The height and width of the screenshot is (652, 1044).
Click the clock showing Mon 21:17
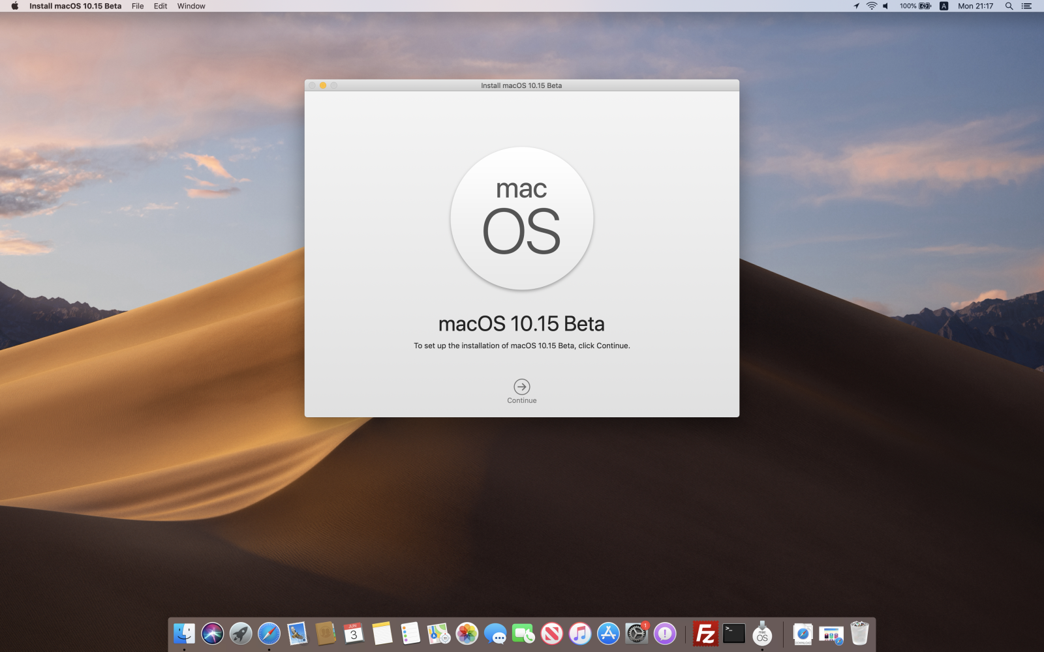pyautogui.click(x=975, y=6)
